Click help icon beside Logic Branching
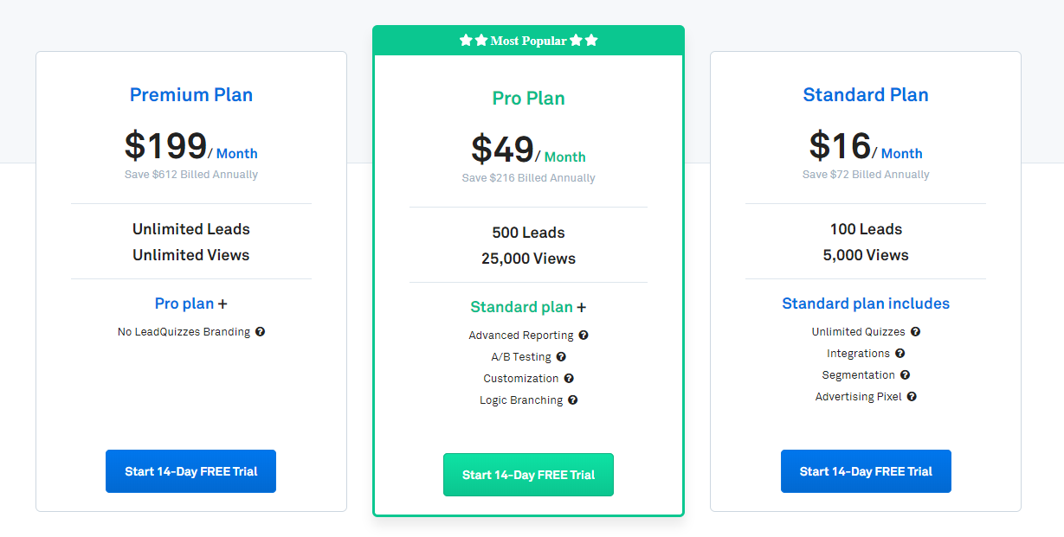1064x537 pixels. coord(572,400)
